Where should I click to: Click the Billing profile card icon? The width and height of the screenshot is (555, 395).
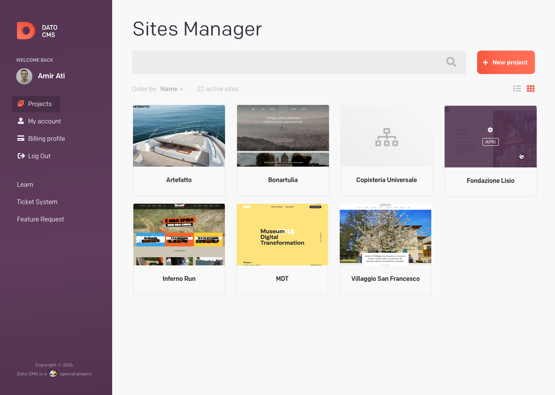[x=21, y=138]
